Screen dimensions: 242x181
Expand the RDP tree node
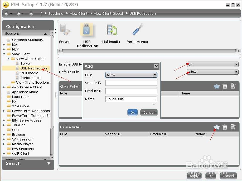pyautogui.click(x=4, y=49)
